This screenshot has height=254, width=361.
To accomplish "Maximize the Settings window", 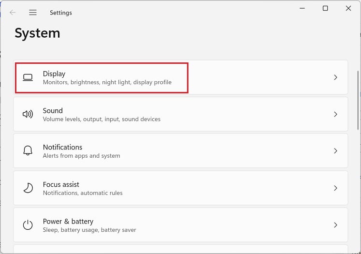I will click(x=325, y=8).
